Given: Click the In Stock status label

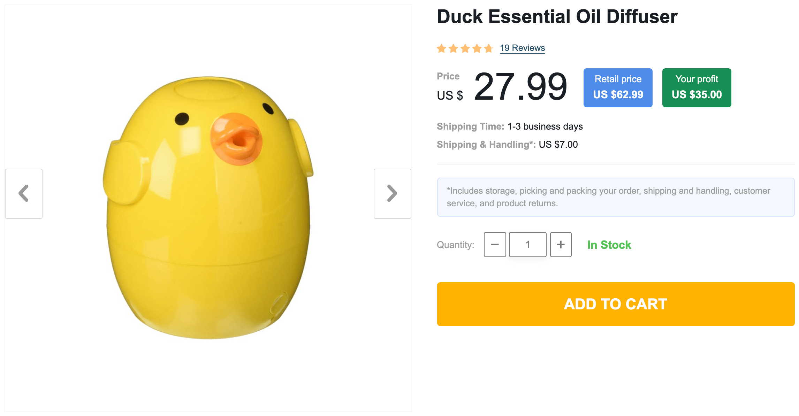Looking at the screenshot, I should pos(609,245).
